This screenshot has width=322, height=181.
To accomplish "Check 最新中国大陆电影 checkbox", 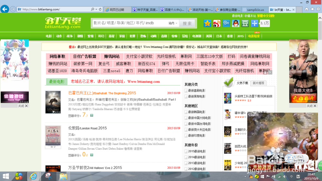I will 186,118.
